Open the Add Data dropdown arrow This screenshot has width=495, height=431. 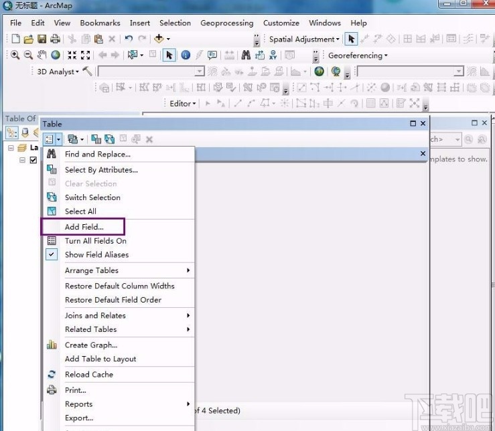pos(168,39)
